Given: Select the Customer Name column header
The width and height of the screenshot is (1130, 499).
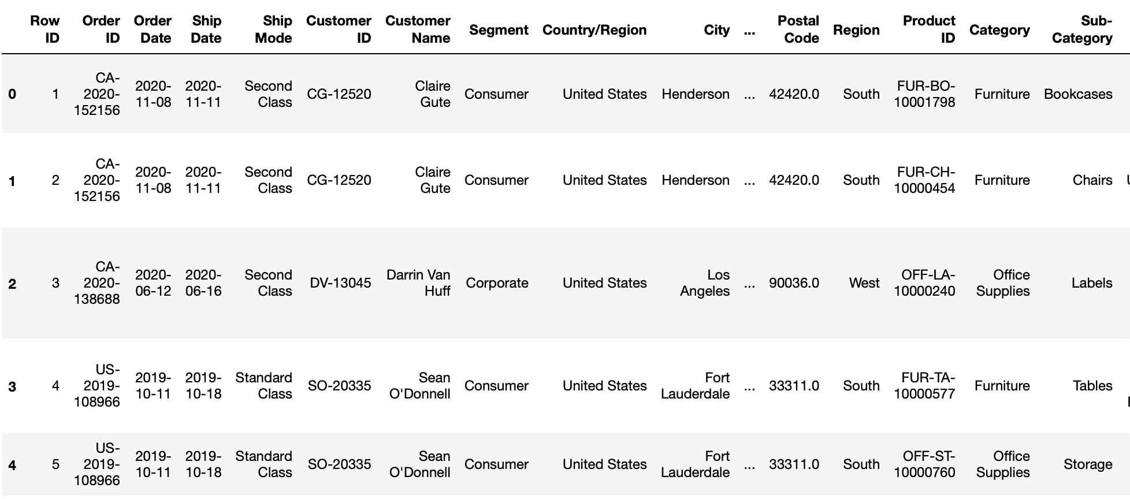Looking at the screenshot, I should pos(418,29).
